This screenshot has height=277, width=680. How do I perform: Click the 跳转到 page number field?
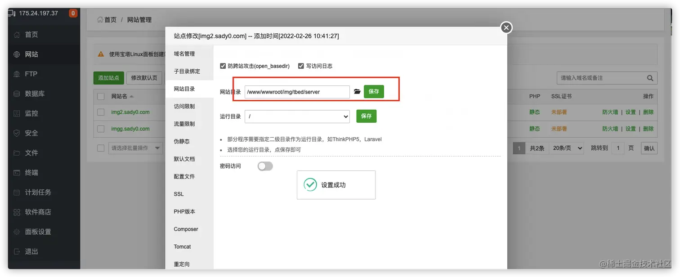tap(618, 148)
